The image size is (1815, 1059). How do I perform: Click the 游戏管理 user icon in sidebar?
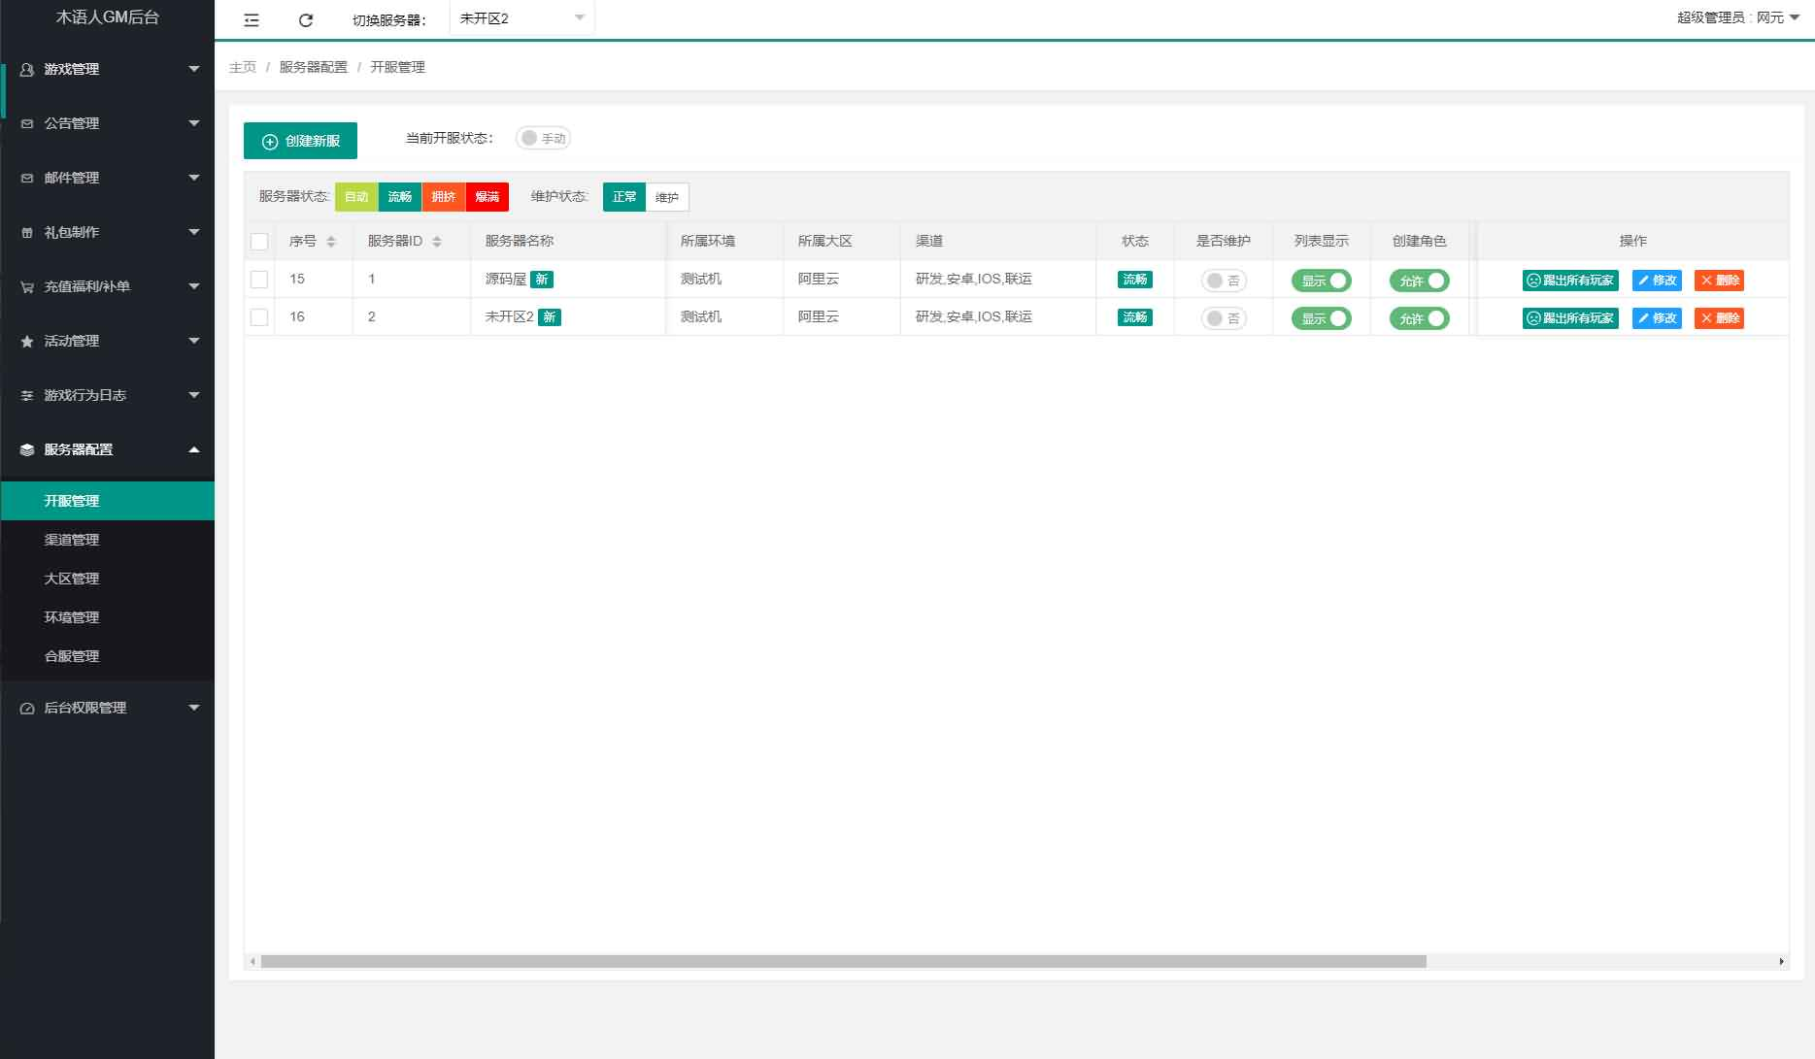click(27, 69)
